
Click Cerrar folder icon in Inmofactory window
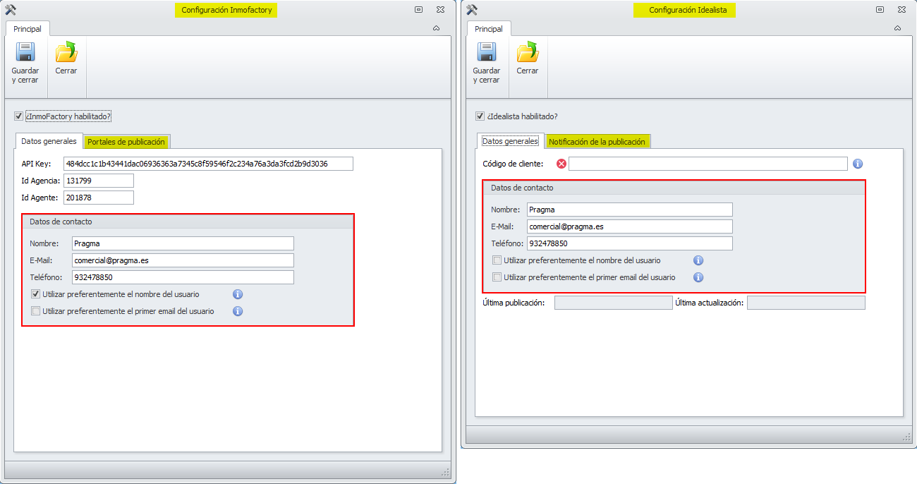66,52
